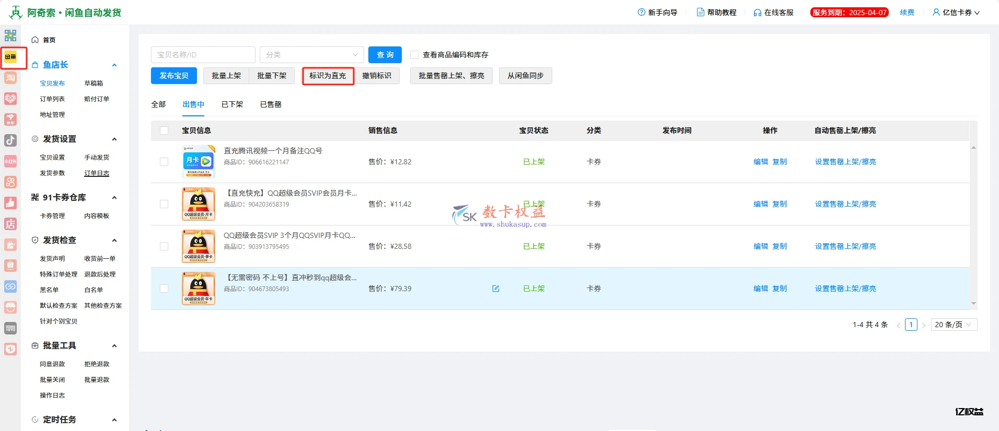Open the grid platform overview icon

[x=10, y=35]
